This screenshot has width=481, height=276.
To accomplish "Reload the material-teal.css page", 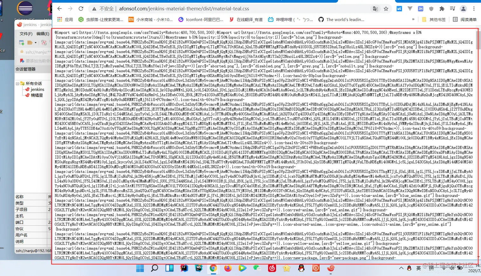I will 81,9.
